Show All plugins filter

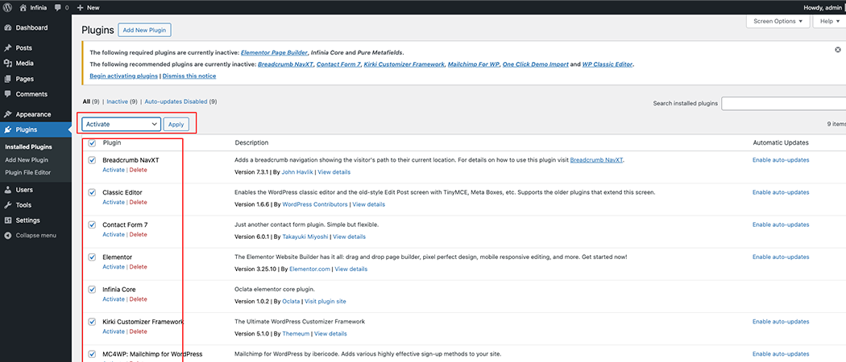pos(86,101)
